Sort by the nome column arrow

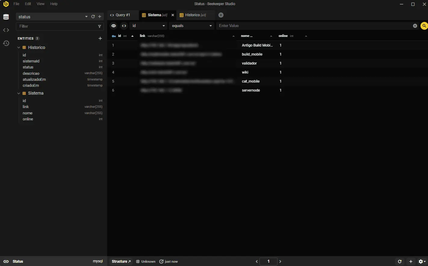pos(271,36)
